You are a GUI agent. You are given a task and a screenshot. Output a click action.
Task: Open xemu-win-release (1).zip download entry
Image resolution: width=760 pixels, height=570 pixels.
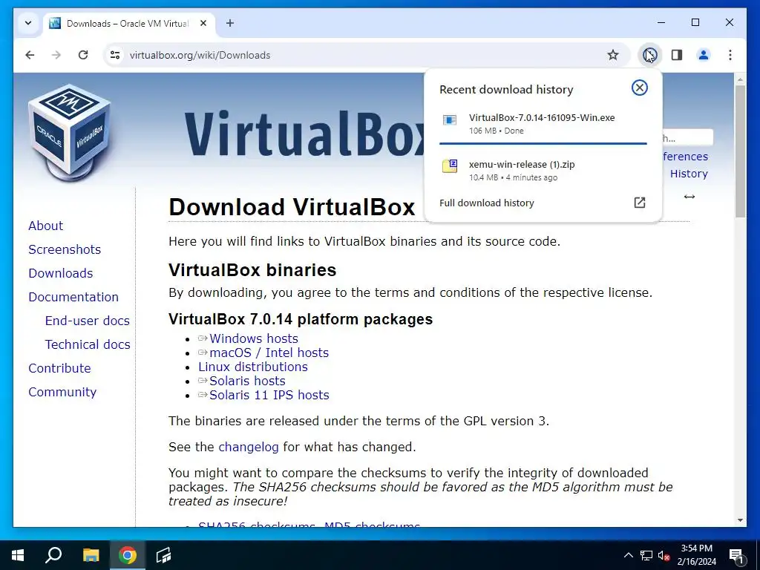click(543, 170)
